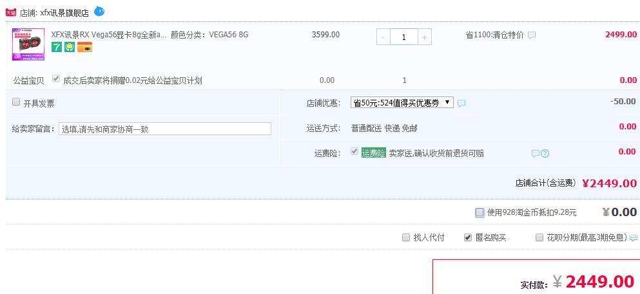Open the XFX讯景RX Vega56 product title link

coord(109,35)
